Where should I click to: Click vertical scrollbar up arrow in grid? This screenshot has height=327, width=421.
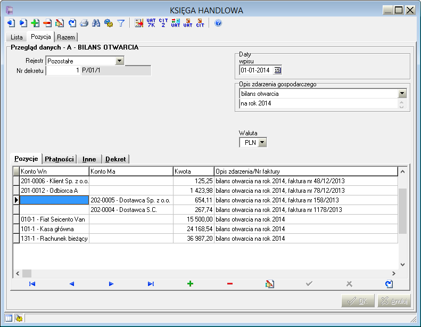[402, 171]
